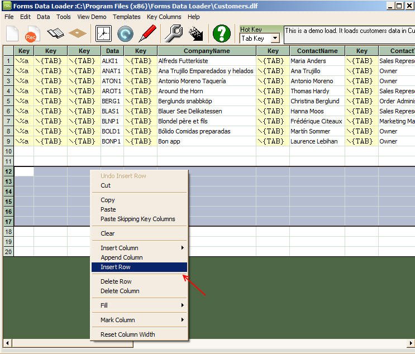Click the horizontal scrollbar right arrow
The image size is (415, 354).
[411, 343]
